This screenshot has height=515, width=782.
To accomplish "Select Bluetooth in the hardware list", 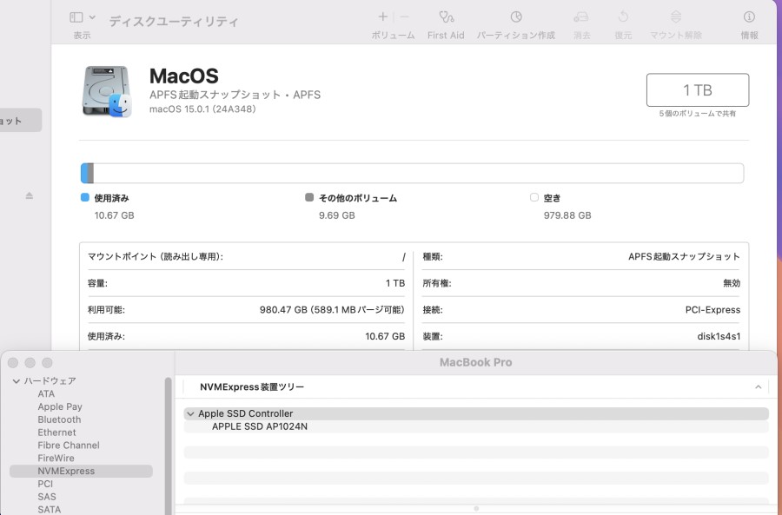I will click(59, 419).
